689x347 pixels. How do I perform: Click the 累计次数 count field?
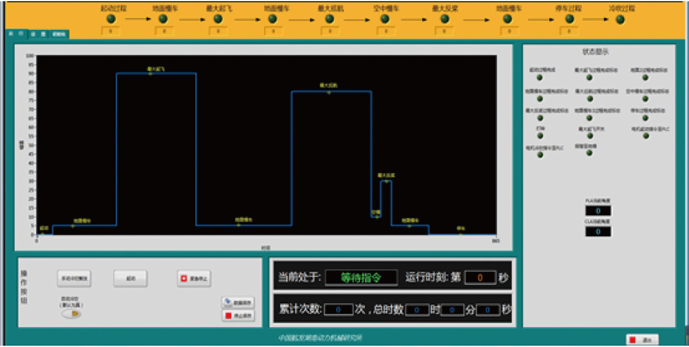pyautogui.click(x=338, y=310)
